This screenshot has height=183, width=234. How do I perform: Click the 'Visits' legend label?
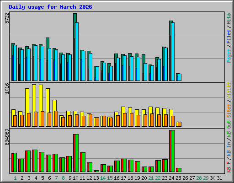[x=229, y=90]
